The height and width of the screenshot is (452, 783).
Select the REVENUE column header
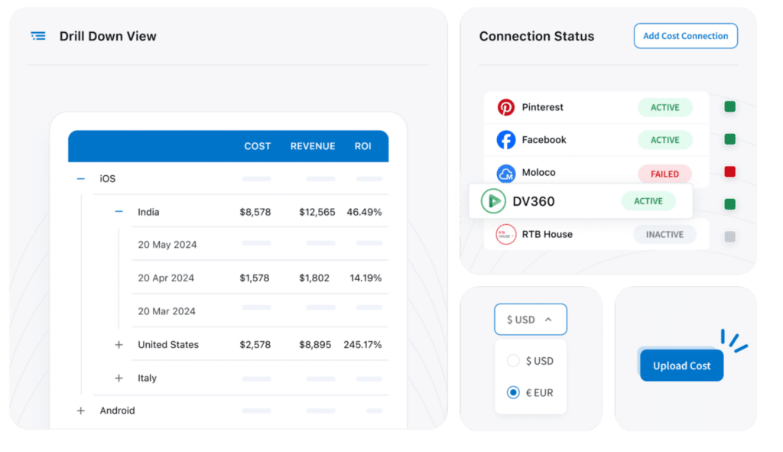coord(313,146)
